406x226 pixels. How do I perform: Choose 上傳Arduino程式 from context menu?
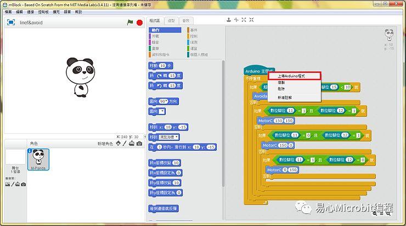295,76
